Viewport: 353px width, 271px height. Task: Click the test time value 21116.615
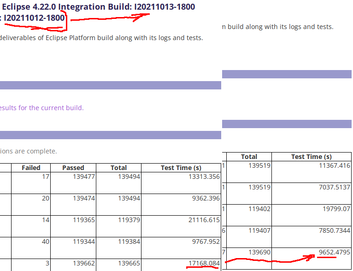pos(204,220)
